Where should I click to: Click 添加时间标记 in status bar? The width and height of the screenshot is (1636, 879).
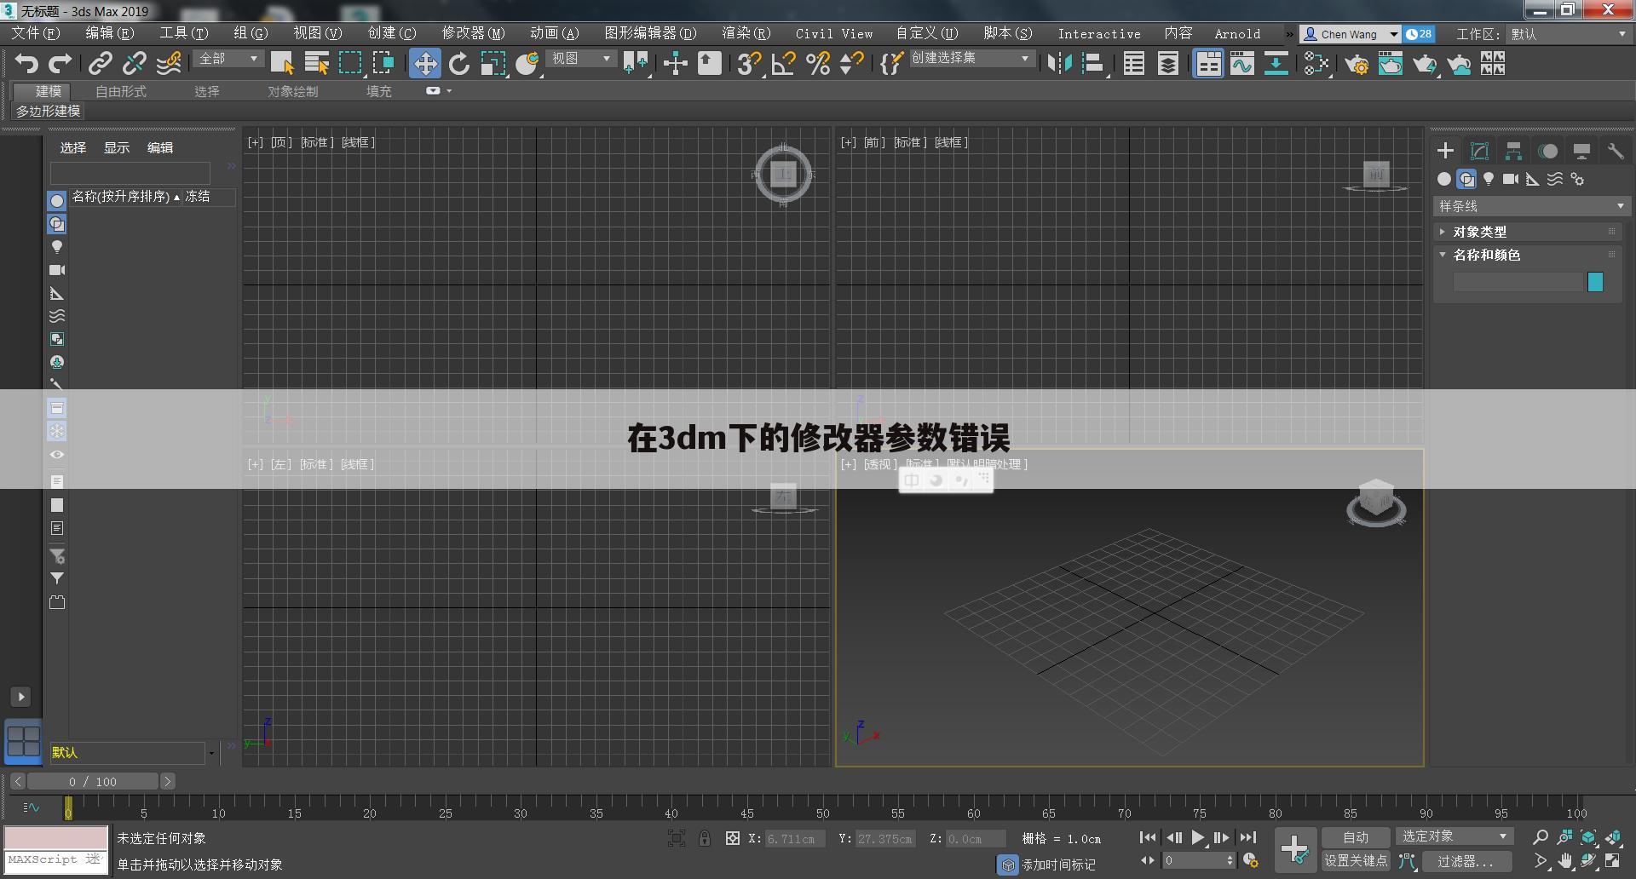[x=1059, y=865]
